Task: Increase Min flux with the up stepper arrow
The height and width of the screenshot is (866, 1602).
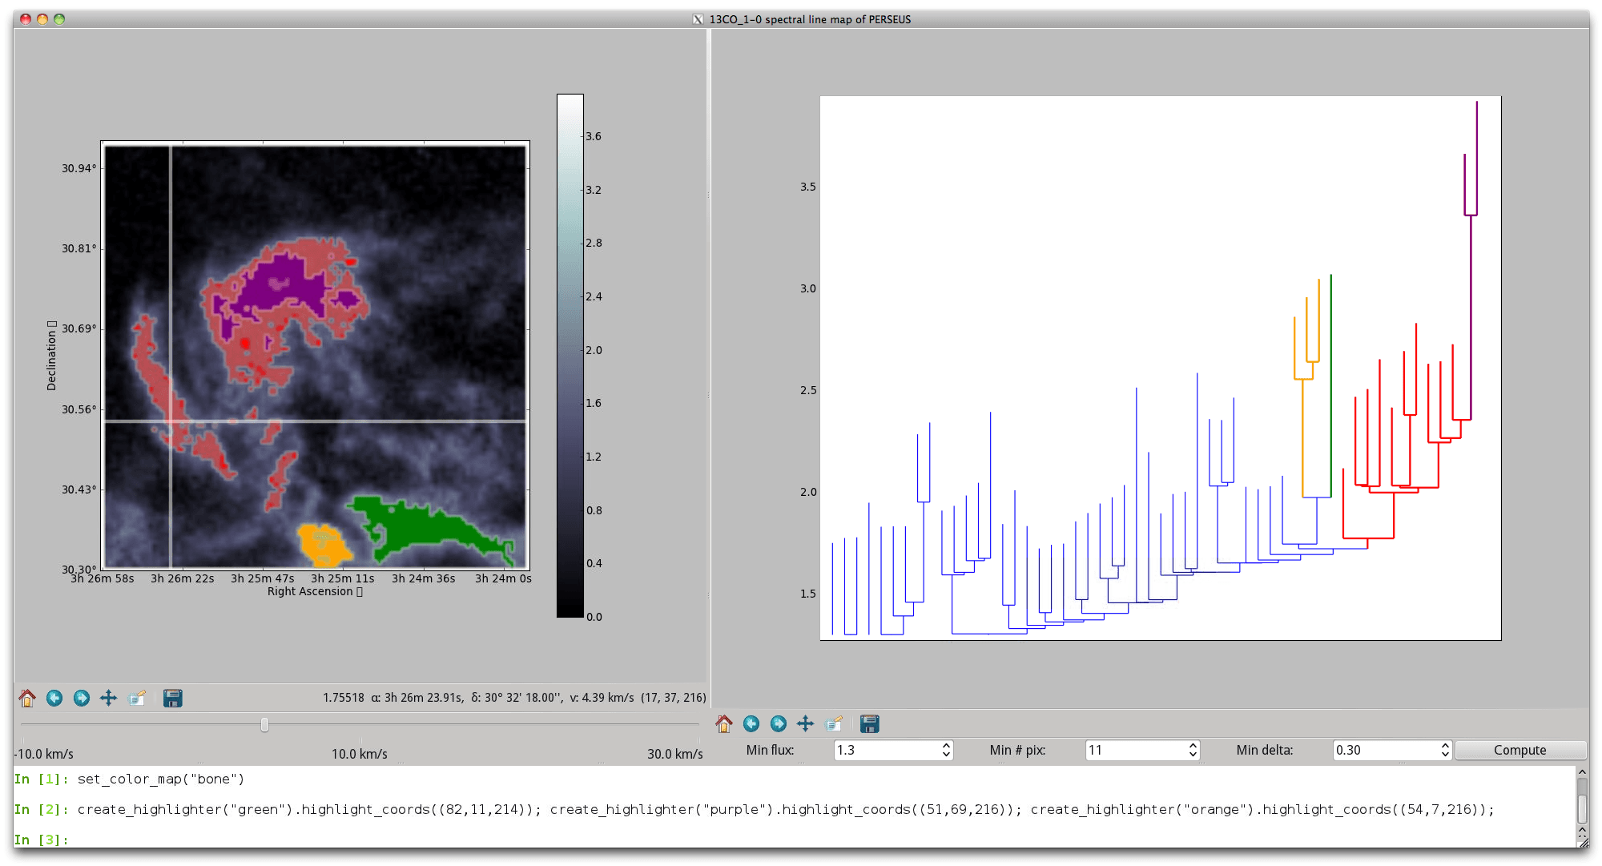Action: click(946, 745)
